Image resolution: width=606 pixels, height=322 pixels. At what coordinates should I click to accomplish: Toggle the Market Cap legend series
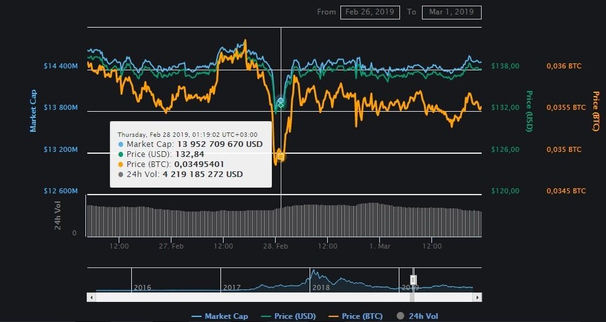point(220,316)
